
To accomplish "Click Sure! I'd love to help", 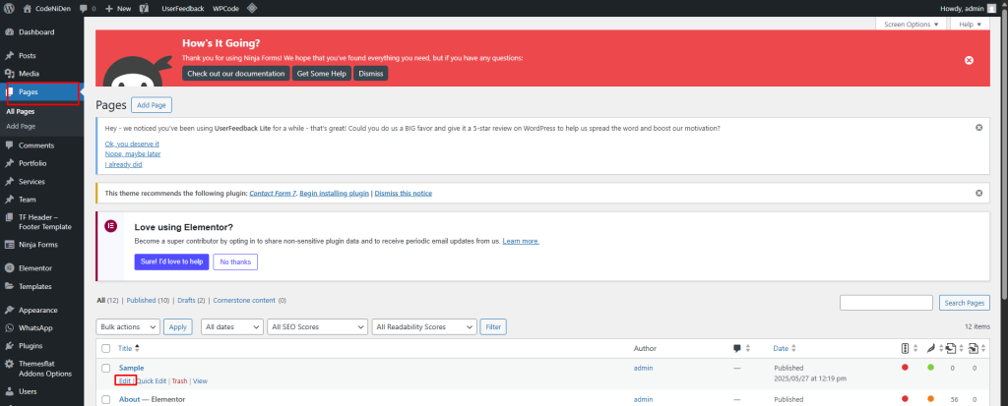I will [171, 262].
